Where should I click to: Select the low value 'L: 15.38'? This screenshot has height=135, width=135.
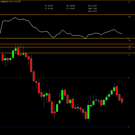point(70,9)
